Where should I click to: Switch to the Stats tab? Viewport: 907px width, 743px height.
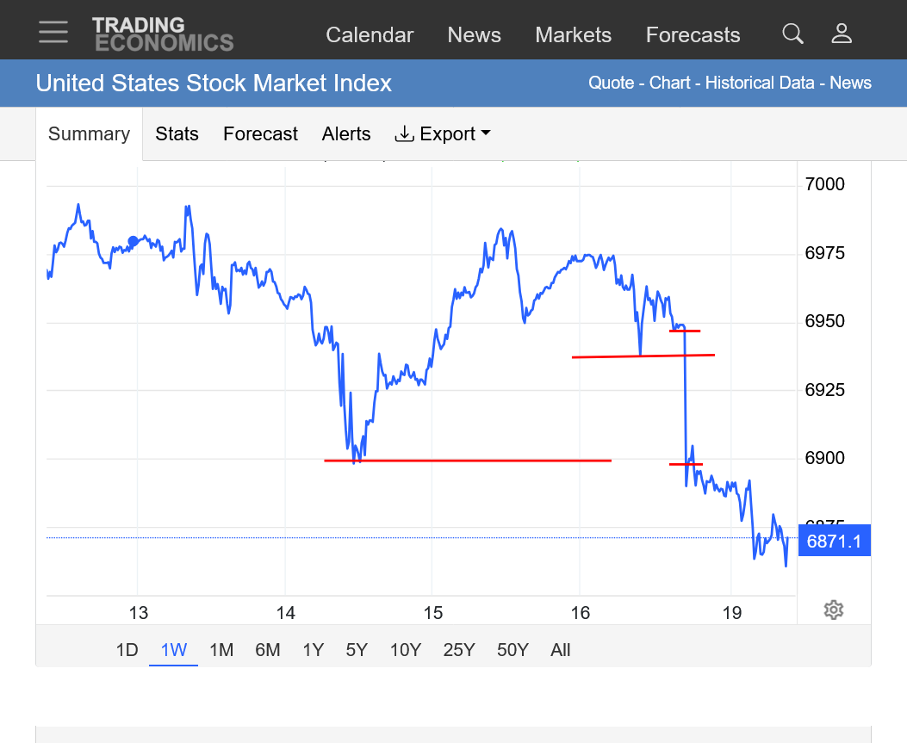pos(177,134)
